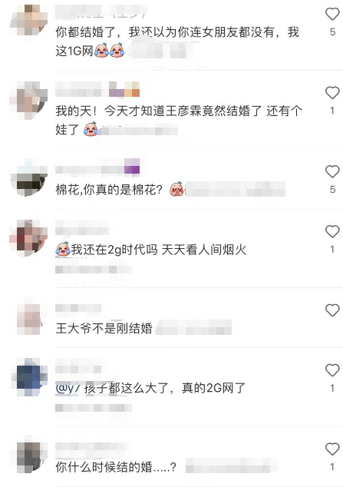Open avatar beside 王大爷不是刚结婚
The height and width of the screenshot is (487, 343).
tap(28, 316)
